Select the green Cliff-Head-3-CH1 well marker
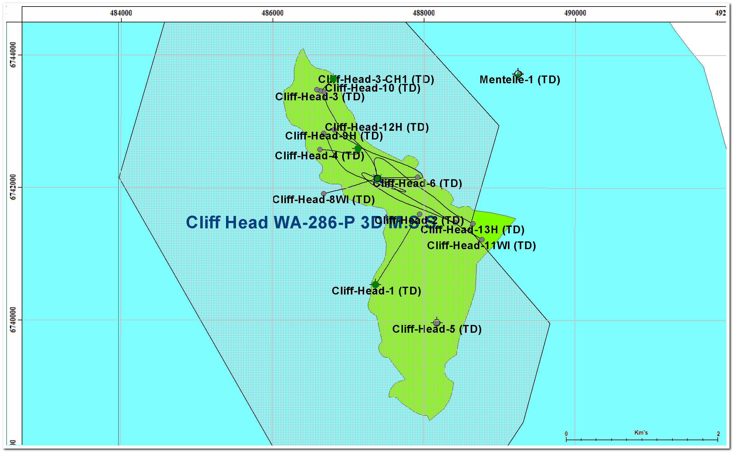733x452 pixels. [x=333, y=79]
